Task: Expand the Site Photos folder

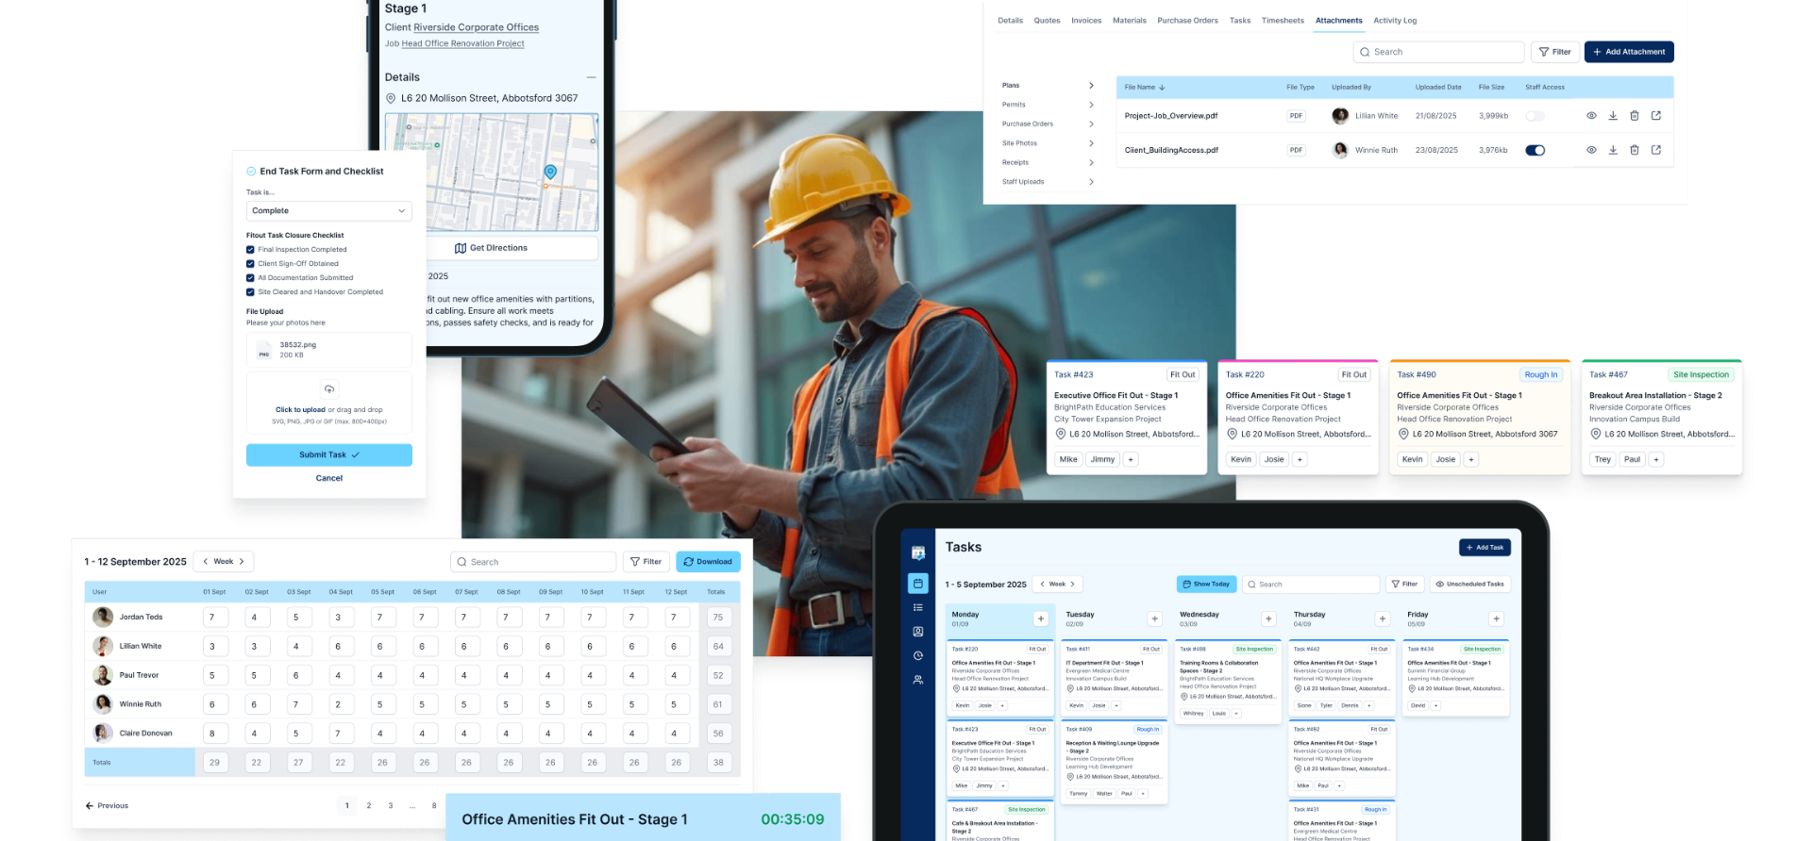Action: tap(1048, 143)
